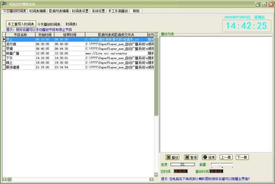This screenshot has height=184, width=275.
Task: Select the 下午 program row
Action: click(78, 58)
